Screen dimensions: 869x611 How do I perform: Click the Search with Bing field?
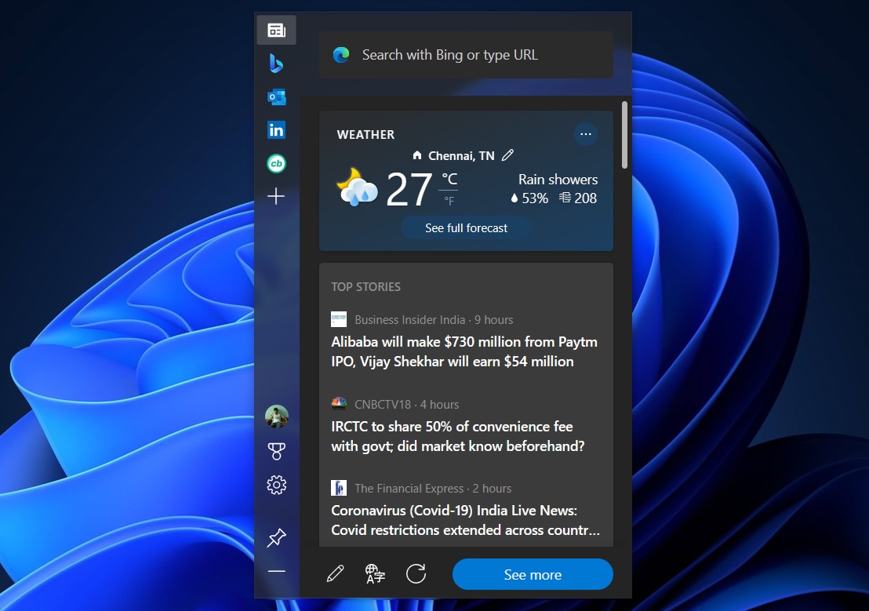pos(466,55)
